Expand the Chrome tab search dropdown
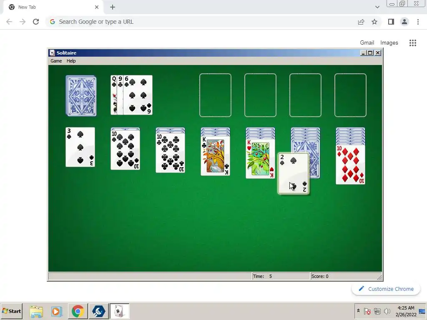427x320 pixels. click(377, 7)
